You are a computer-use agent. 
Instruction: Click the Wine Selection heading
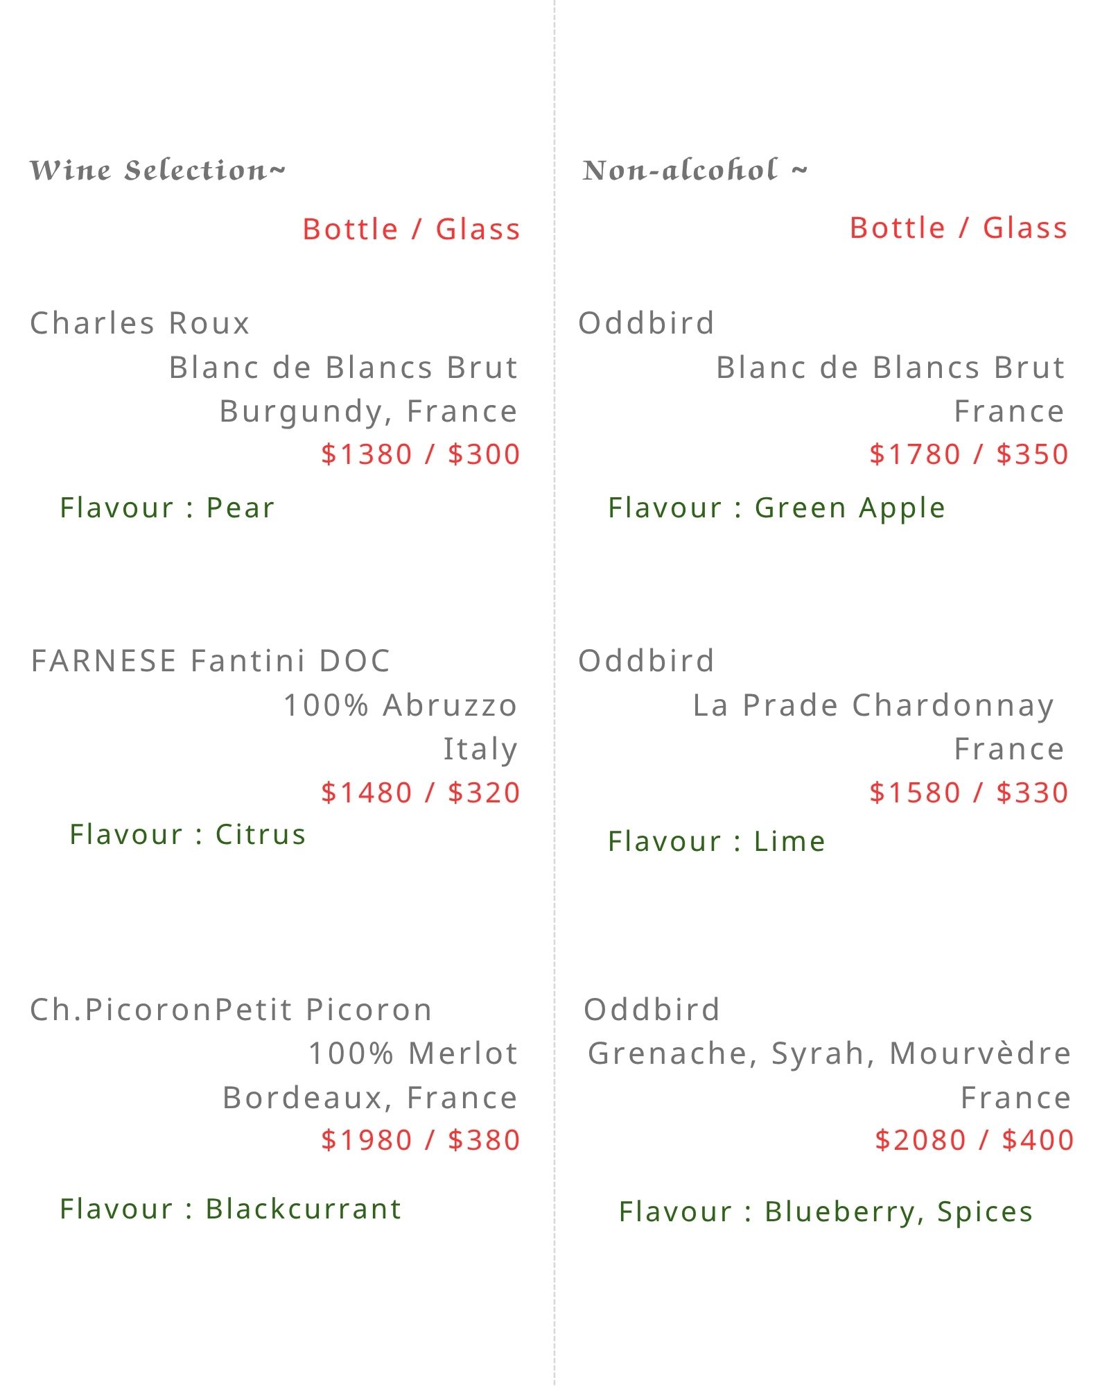click(157, 171)
